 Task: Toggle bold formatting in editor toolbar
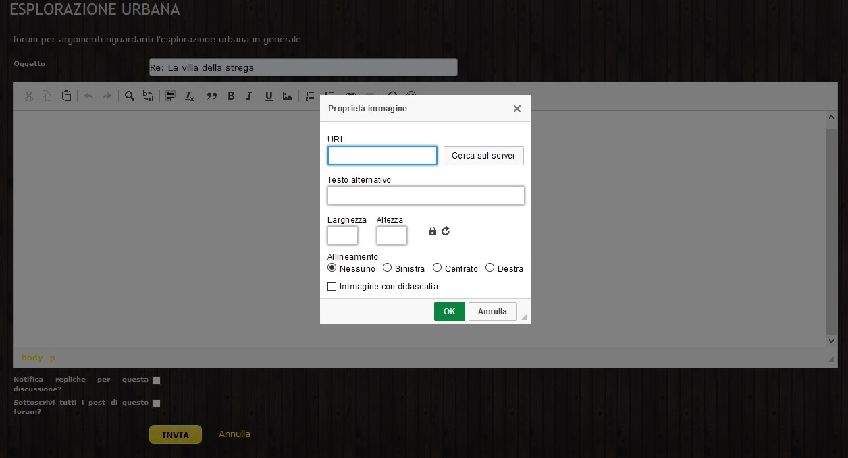coord(231,96)
